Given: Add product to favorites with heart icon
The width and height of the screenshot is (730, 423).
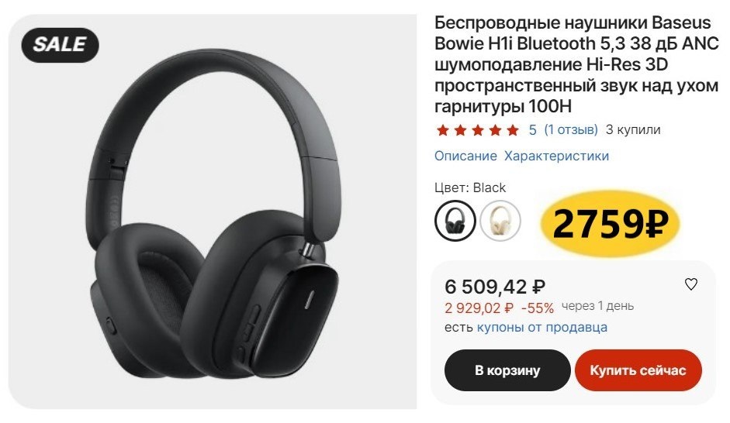Looking at the screenshot, I should (691, 284).
